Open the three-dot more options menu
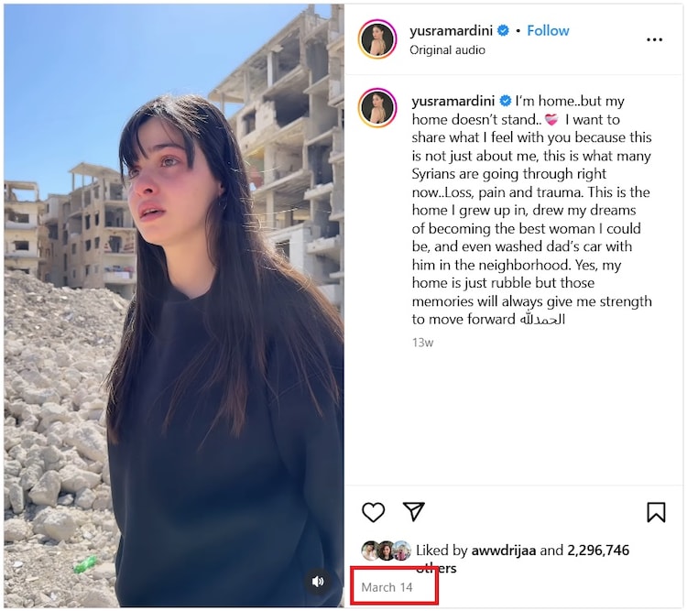 click(x=654, y=40)
